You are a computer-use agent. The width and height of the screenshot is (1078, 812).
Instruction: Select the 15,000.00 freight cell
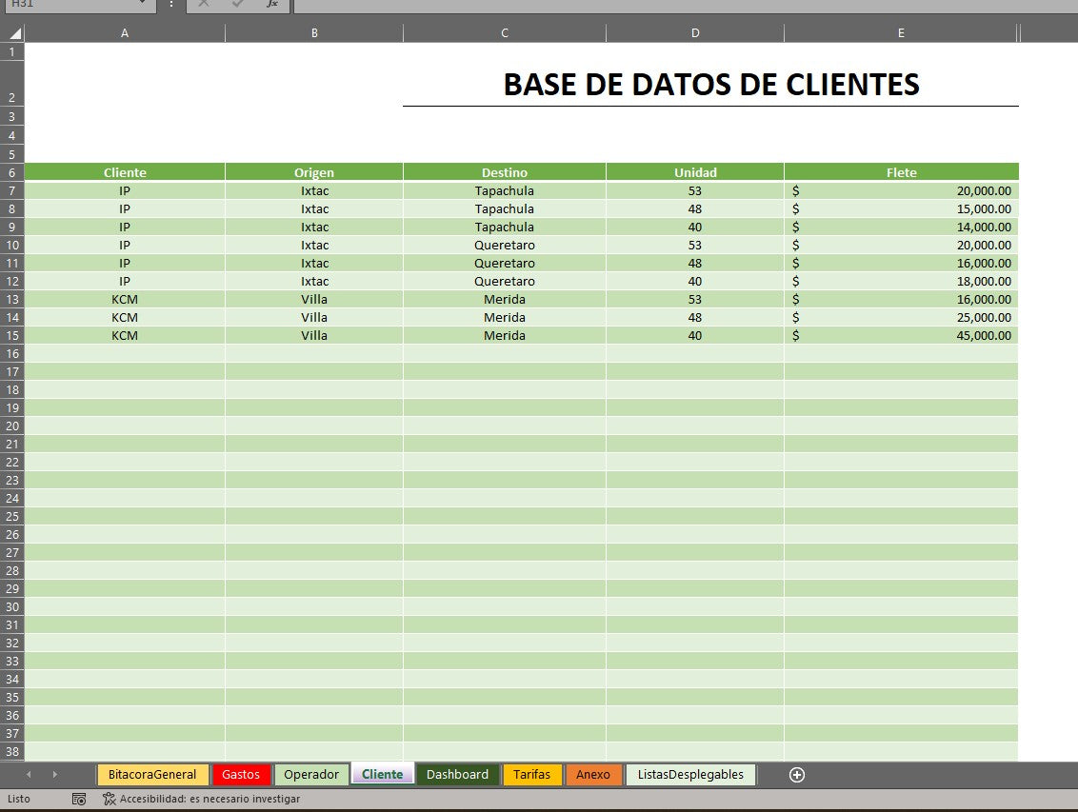(x=901, y=208)
